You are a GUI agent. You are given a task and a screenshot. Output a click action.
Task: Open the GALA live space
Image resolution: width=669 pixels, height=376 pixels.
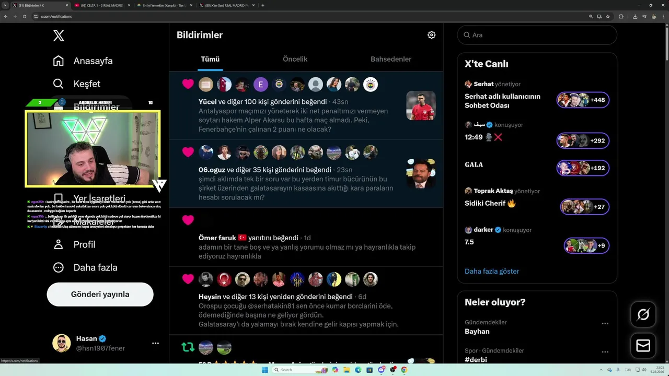point(474,164)
